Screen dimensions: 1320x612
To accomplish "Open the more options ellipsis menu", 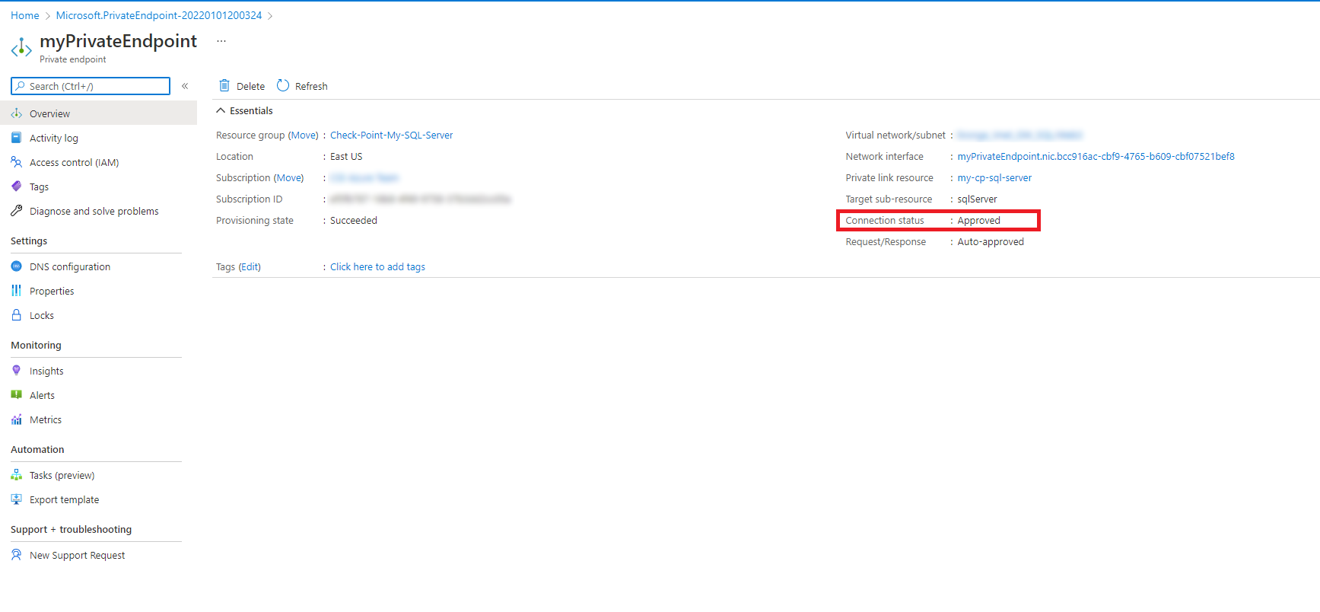I will tap(221, 41).
